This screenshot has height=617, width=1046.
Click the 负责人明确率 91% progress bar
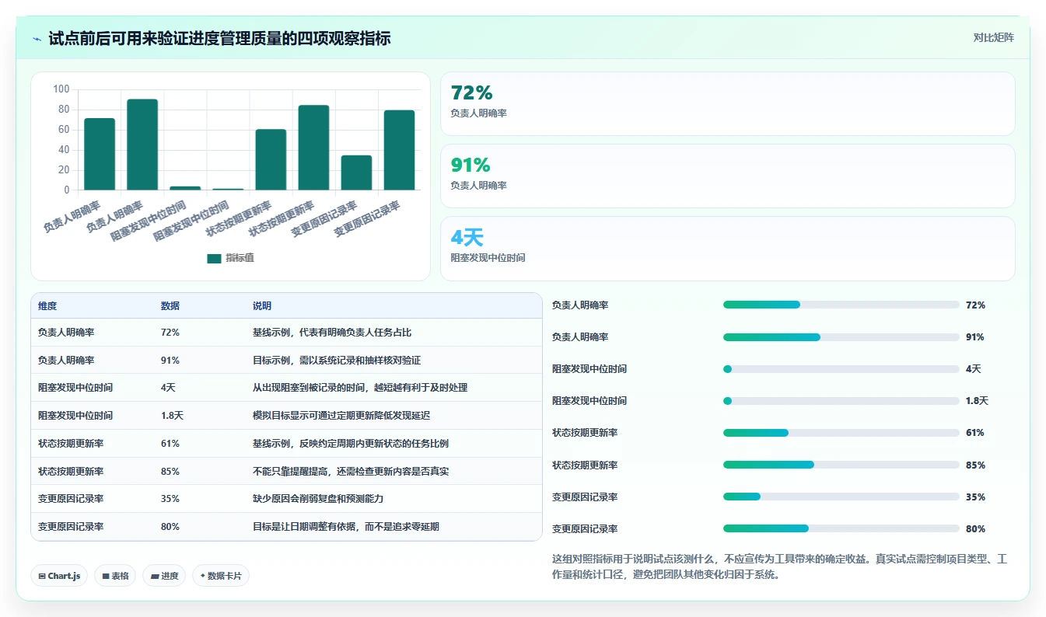841,336
